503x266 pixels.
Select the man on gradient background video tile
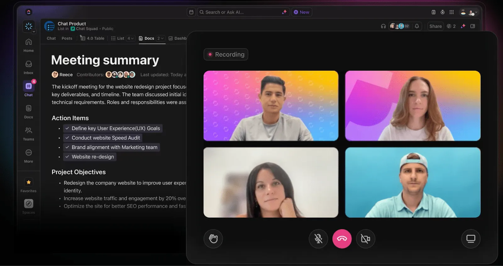point(271,106)
